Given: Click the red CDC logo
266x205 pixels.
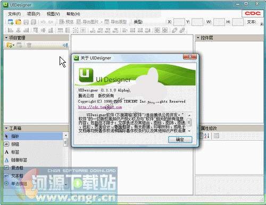Looking at the screenshot, I should (253, 13).
